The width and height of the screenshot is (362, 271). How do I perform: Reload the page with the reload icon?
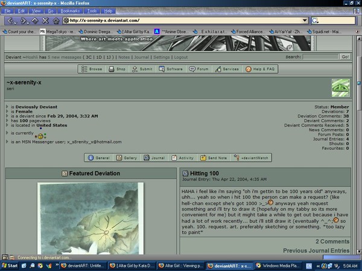34,20
